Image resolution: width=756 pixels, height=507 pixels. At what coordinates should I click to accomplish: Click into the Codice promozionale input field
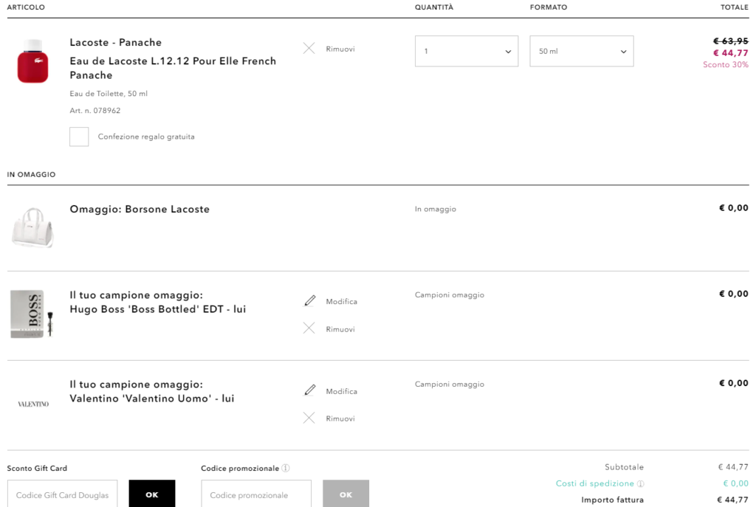coord(255,494)
